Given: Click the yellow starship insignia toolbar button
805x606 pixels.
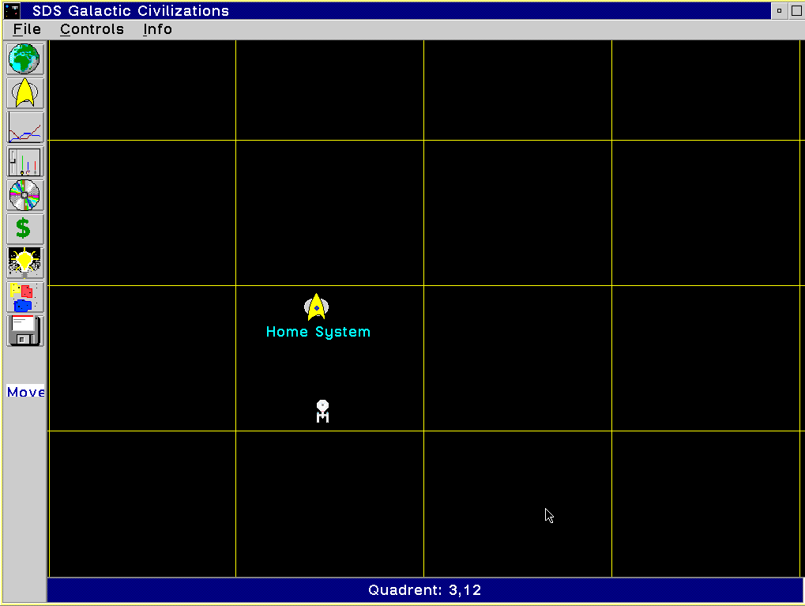Looking at the screenshot, I should [24, 93].
